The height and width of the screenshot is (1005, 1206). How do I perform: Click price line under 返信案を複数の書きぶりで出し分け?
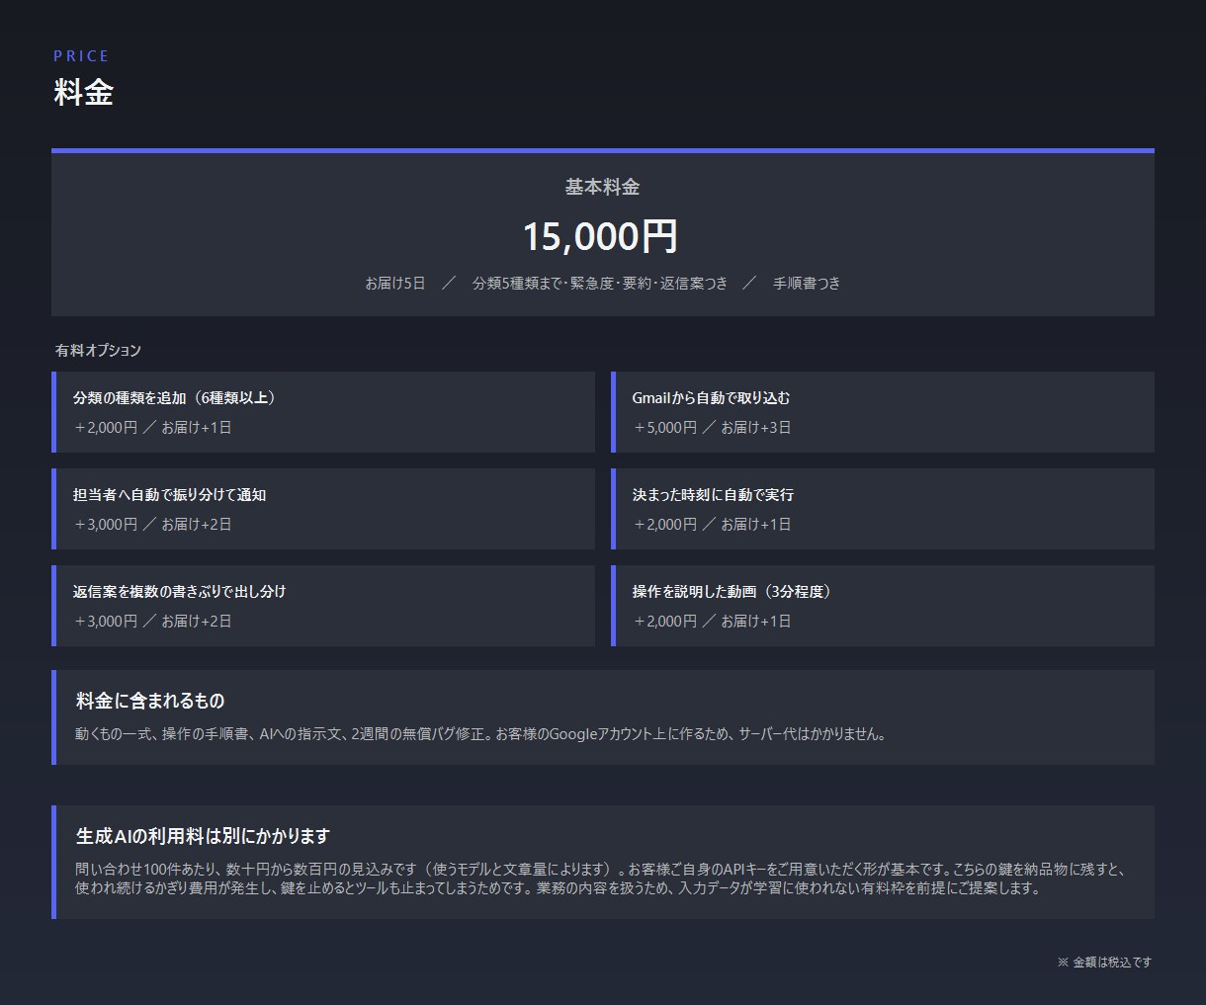tap(152, 622)
